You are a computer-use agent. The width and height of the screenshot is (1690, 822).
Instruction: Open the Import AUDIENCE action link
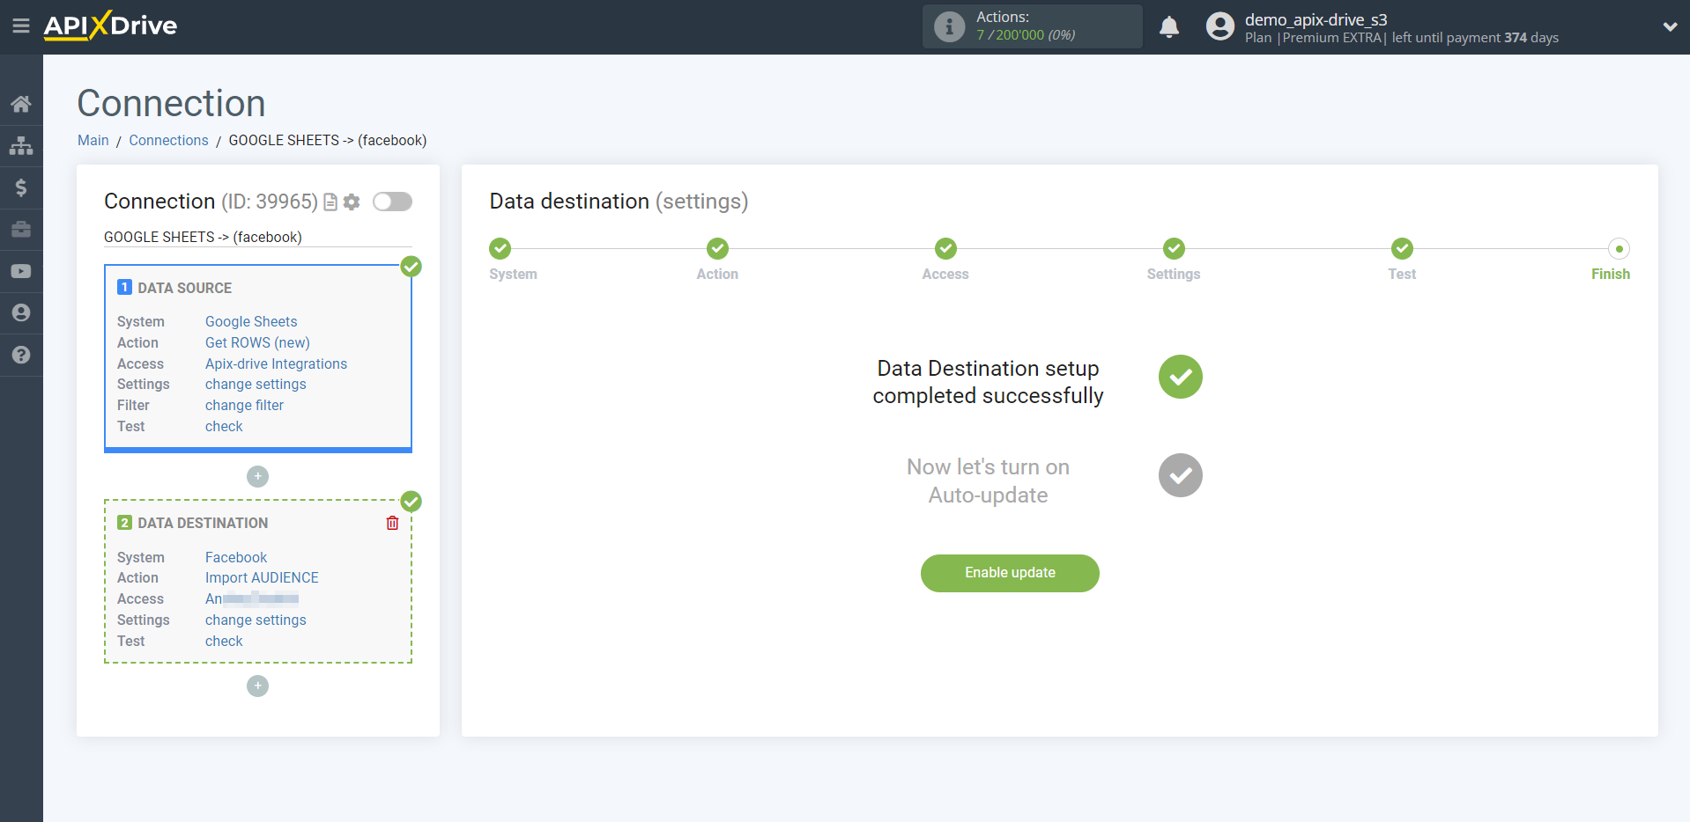(x=262, y=577)
